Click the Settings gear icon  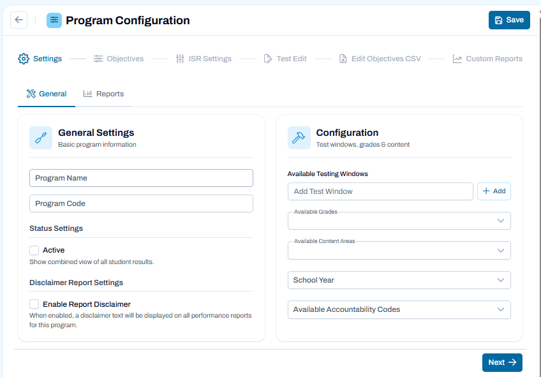pos(24,59)
